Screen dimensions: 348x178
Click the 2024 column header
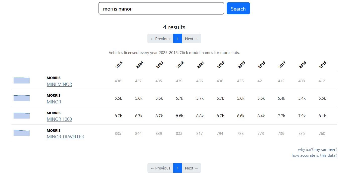click(139, 65)
